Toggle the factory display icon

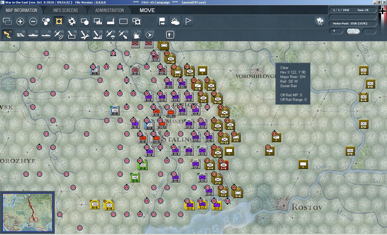[x=110, y=21]
